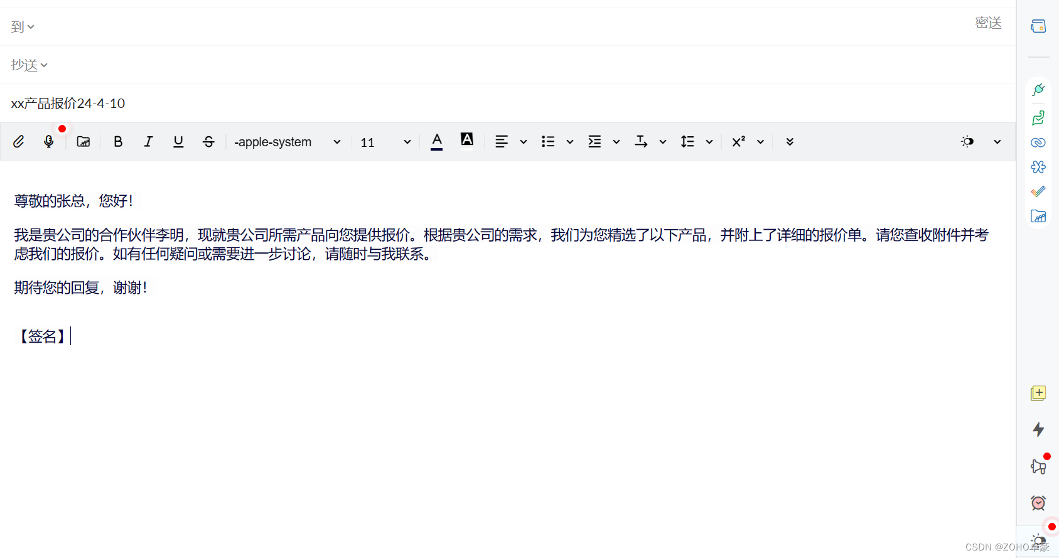1059x558 pixels.
Task: Attach a file with the paperclip icon
Action: [19, 142]
